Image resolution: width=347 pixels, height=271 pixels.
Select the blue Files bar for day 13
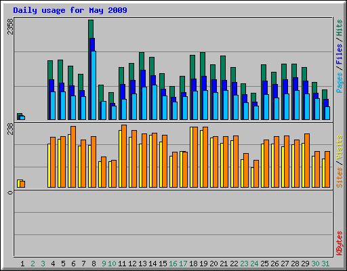(143, 79)
